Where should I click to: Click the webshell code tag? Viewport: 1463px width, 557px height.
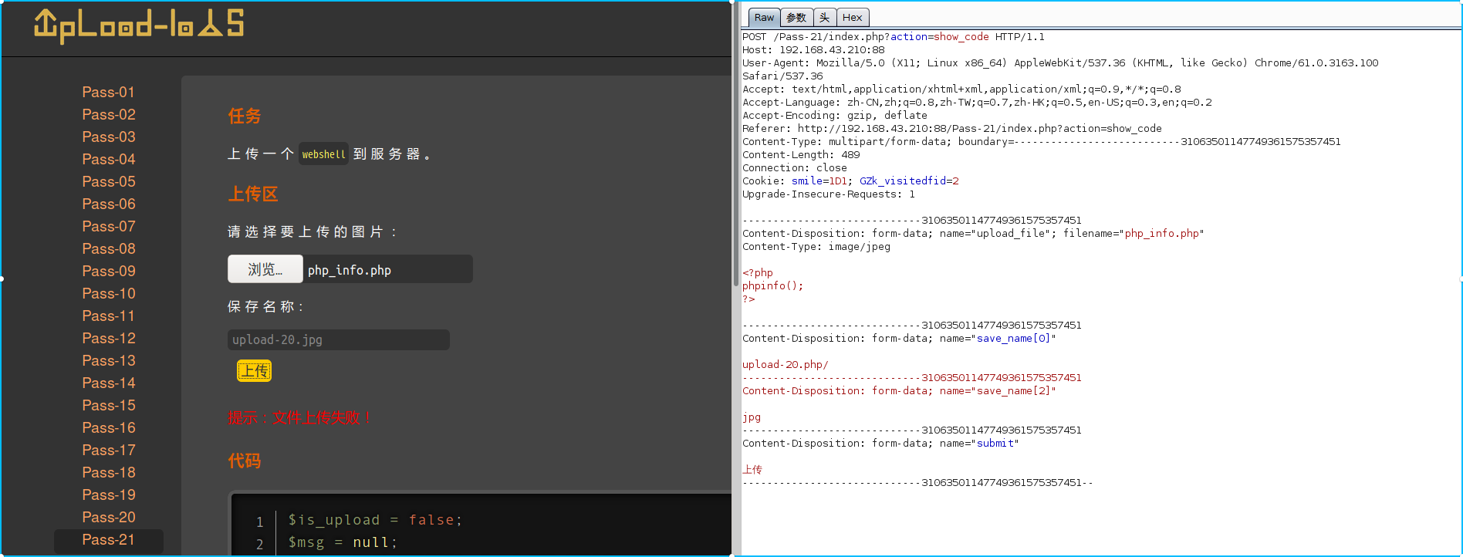(324, 154)
